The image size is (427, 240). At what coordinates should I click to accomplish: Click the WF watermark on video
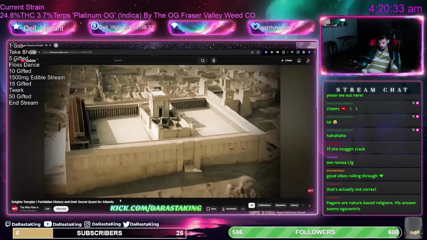pos(311,191)
